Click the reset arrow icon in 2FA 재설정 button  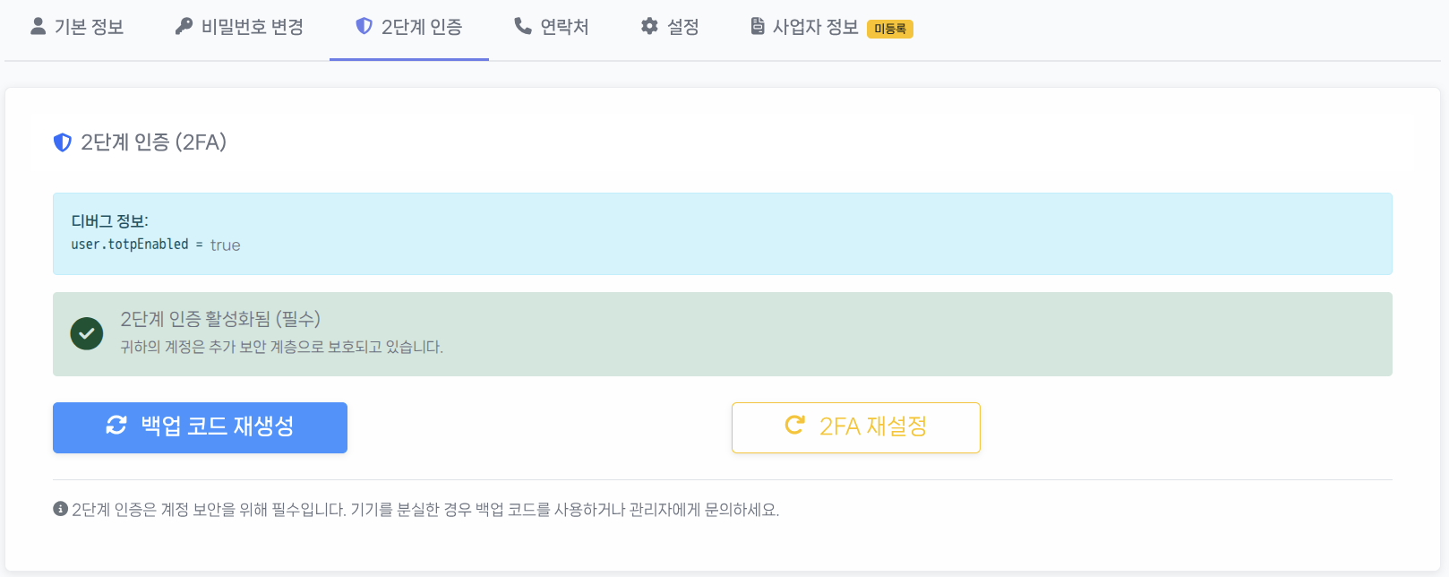coord(793,427)
